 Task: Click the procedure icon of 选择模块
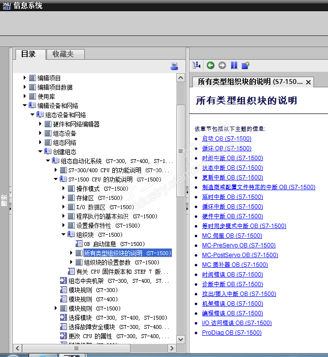[x=63, y=317]
